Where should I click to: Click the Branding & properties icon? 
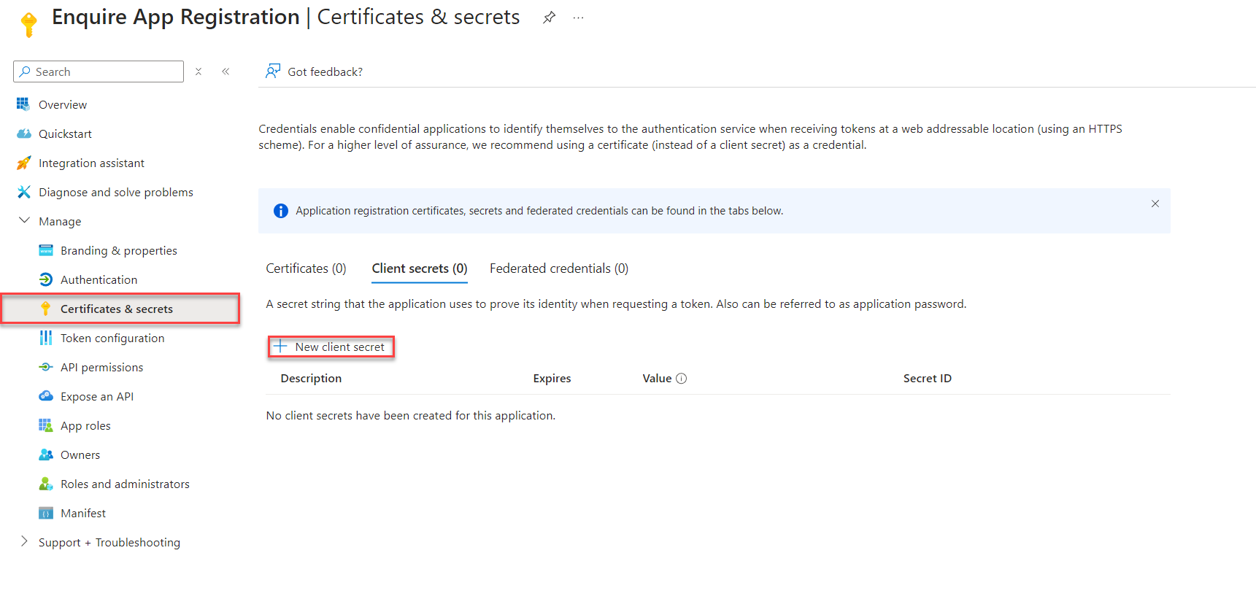coord(46,250)
